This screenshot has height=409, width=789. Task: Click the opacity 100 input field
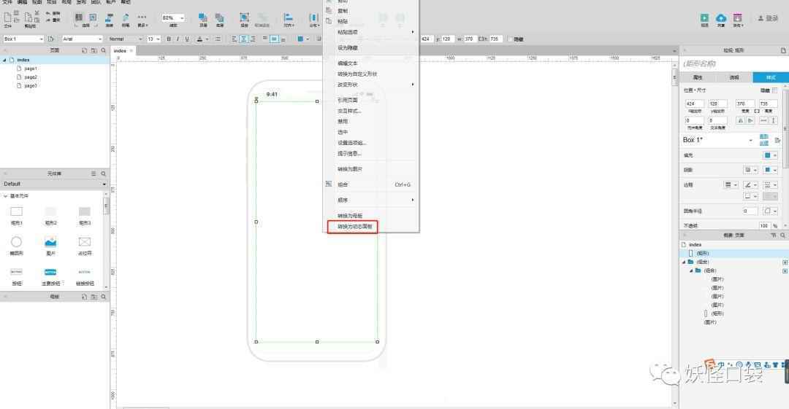pyautogui.click(x=765, y=225)
